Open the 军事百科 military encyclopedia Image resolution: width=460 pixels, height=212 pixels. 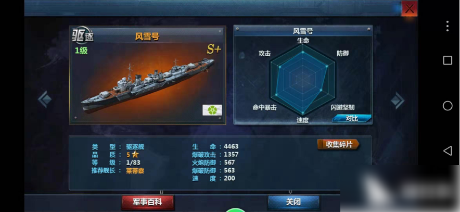click(148, 202)
